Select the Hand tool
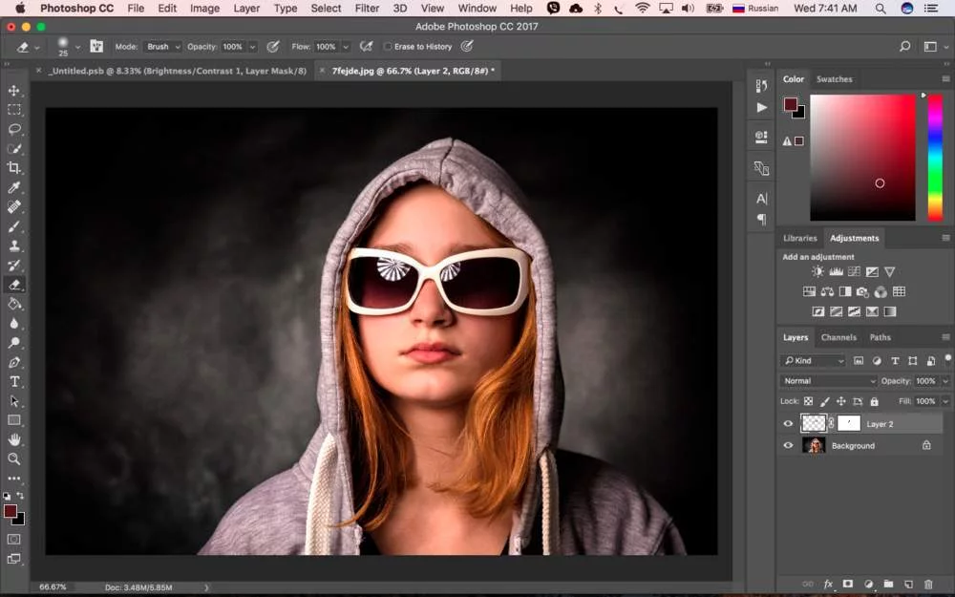This screenshot has width=955, height=597. tap(14, 439)
